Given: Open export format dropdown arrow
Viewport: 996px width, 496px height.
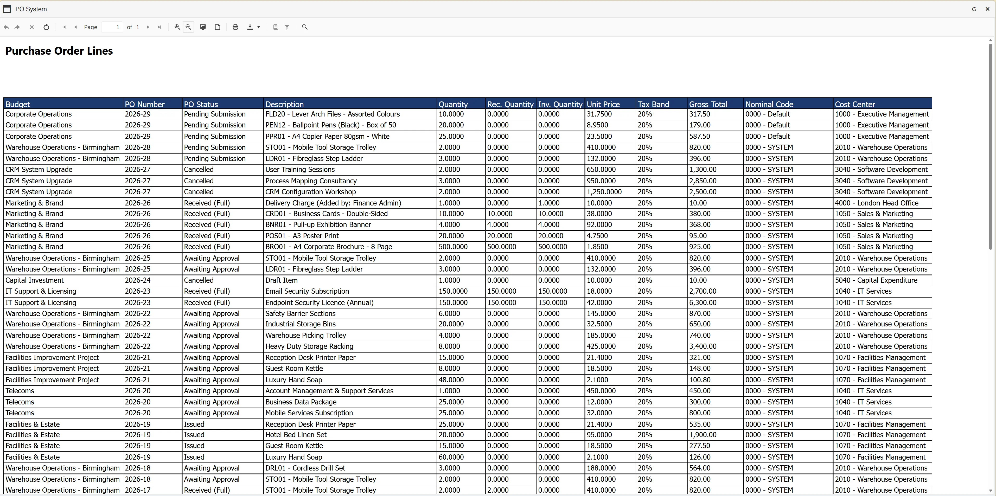Looking at the screenshot, I should 259,27.
